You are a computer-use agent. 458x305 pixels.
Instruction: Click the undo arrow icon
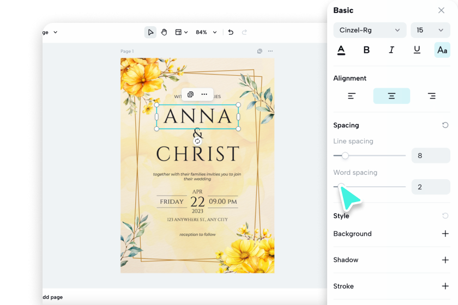[231, 32]
